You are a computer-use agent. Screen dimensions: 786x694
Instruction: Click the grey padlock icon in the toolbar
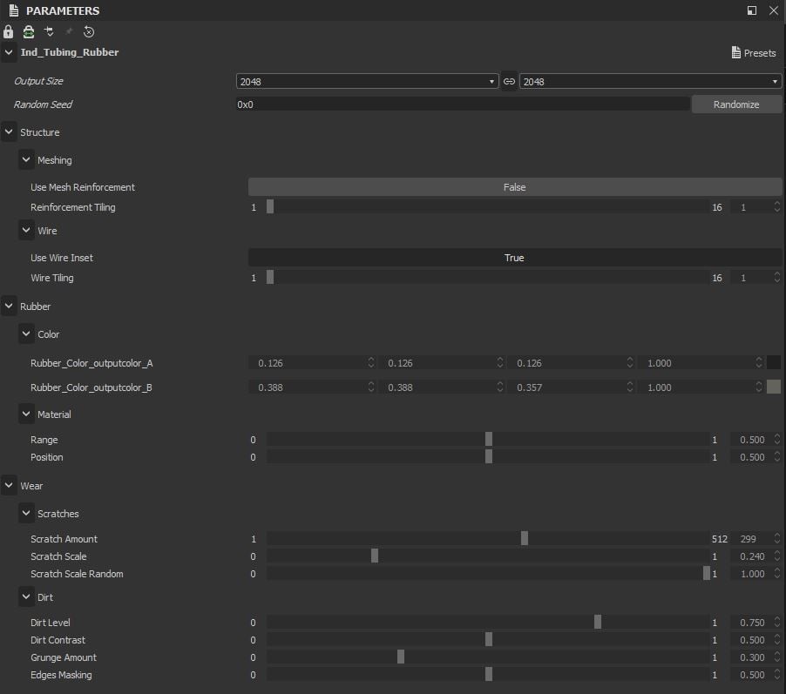[8, 32]
